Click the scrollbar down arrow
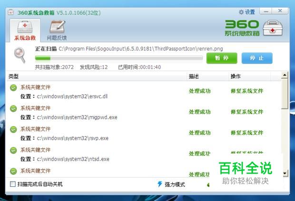 [285, 173]
